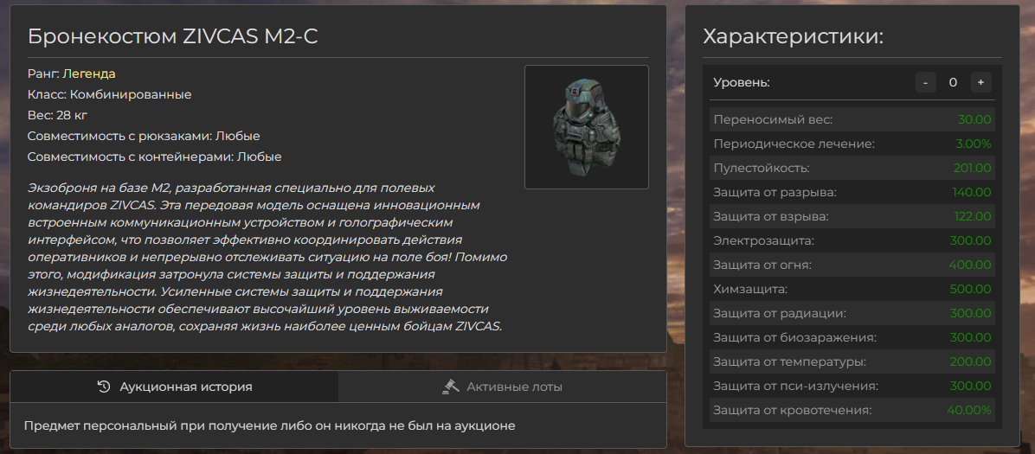The height and width of the screenshot is (454, 1035).
Task: Select the Класс: Комбинированные line
Action: 110,94
